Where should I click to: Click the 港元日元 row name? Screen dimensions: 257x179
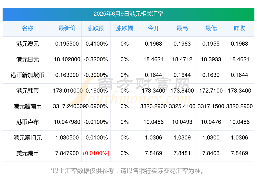(27, 59)
